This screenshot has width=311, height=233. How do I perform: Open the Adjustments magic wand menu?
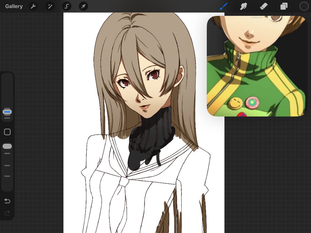coord(50,6)
